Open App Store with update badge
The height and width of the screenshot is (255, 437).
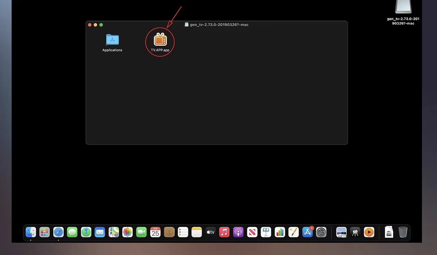[x=307, y=232]
